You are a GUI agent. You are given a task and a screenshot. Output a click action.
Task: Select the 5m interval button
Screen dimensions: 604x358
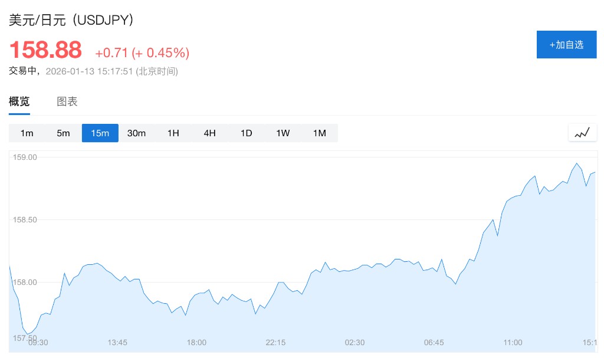pyautogui.click(x=64, y=133)
